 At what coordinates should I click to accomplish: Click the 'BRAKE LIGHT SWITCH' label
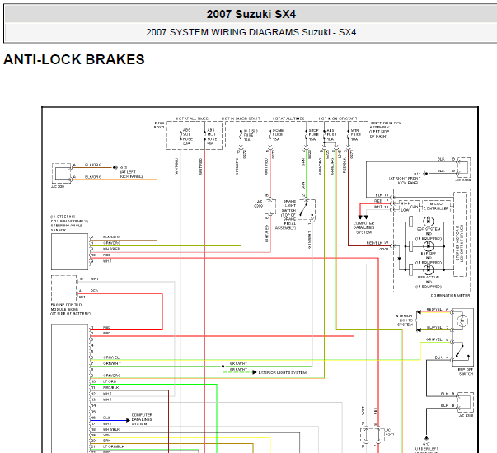click(x=289, y=206)
